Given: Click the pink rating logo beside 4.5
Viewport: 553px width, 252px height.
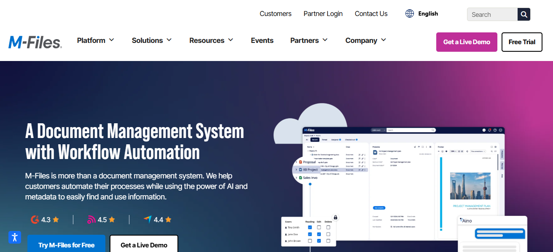Looking at the screenshot, I should tap(91, 220).
